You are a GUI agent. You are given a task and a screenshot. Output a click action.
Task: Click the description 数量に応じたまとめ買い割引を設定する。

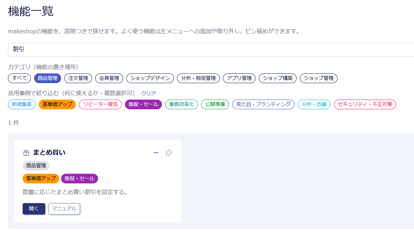[x=75, y=192]
